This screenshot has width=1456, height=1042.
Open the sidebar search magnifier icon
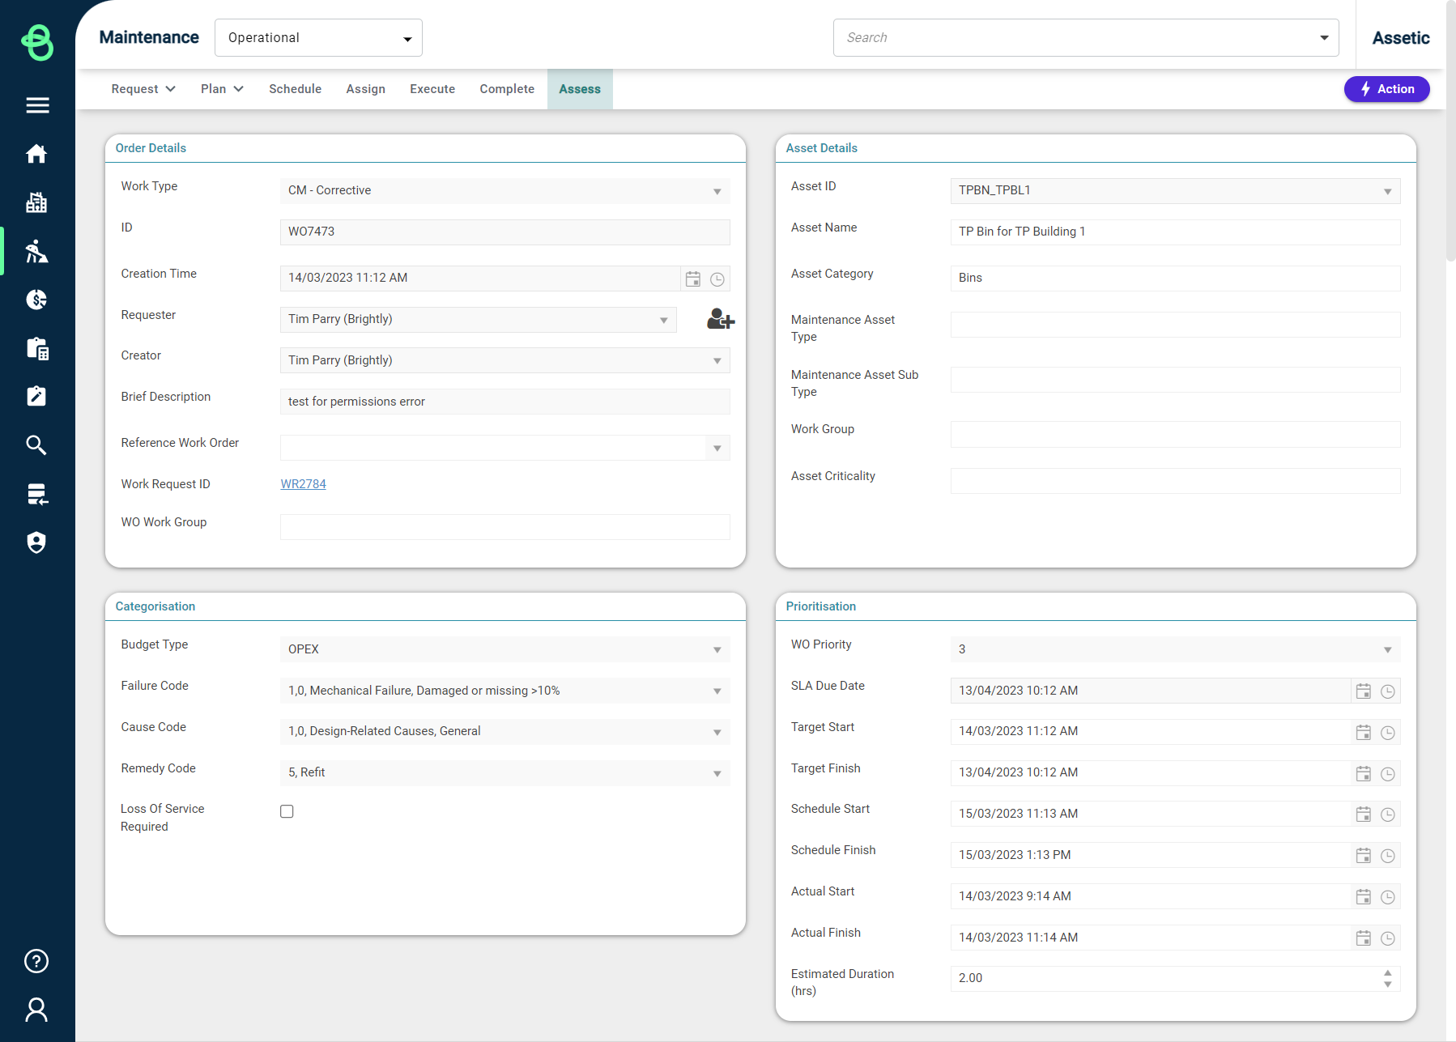tap(37, 445)
